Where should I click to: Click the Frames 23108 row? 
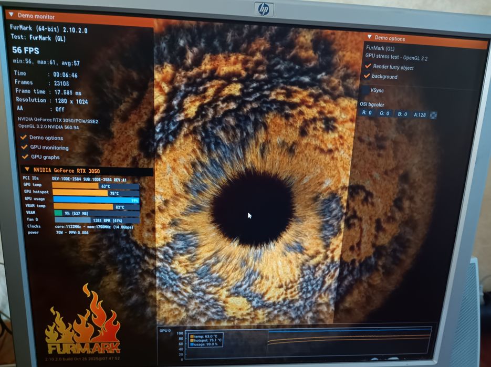42,82
